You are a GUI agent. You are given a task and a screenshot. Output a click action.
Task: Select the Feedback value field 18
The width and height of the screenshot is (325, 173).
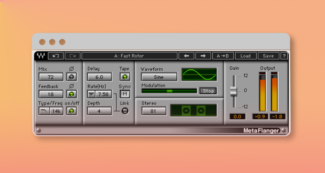pos(51,94)
